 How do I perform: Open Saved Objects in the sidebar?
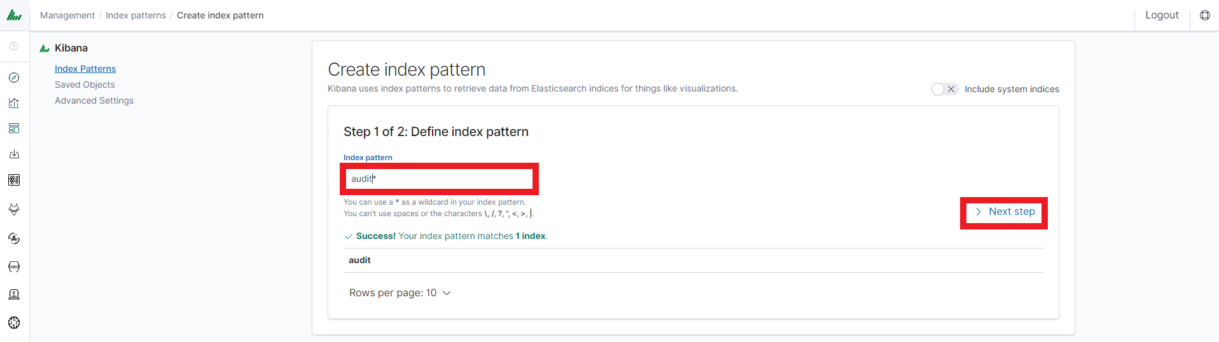pyautogui.click(x=85, y=85)
